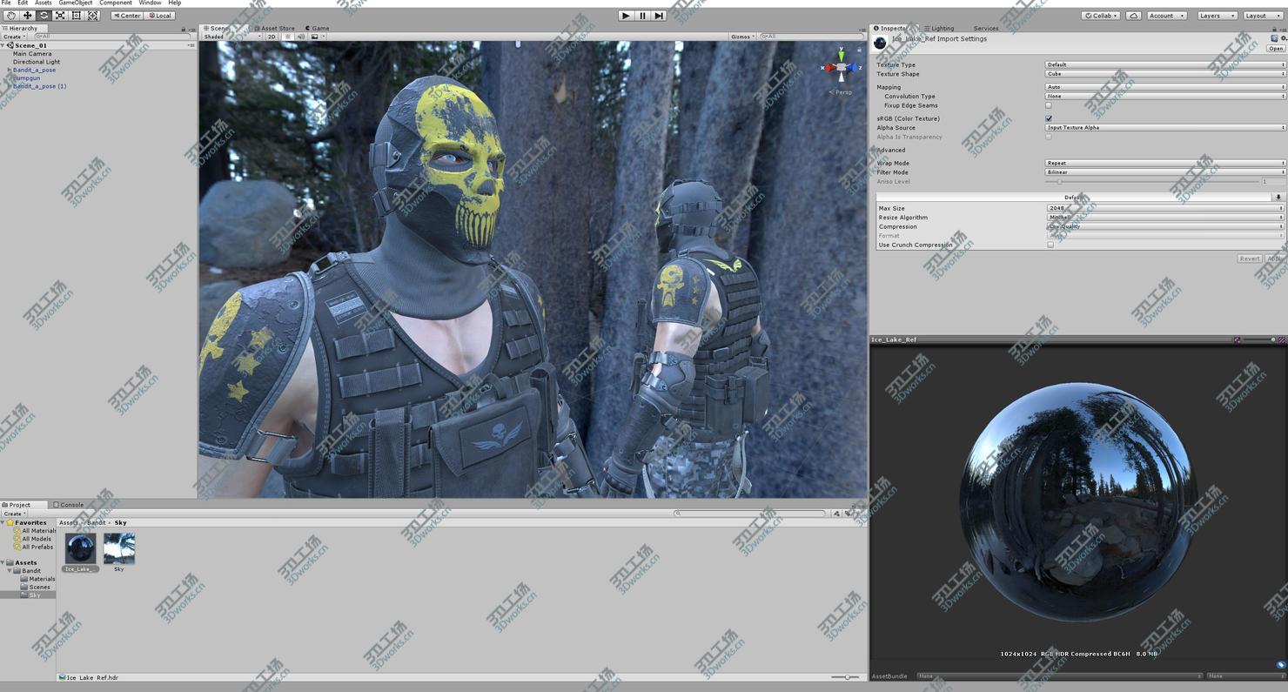Open the Layout dropdown
Screen dimensions: 1288x692
point(1262,16)
